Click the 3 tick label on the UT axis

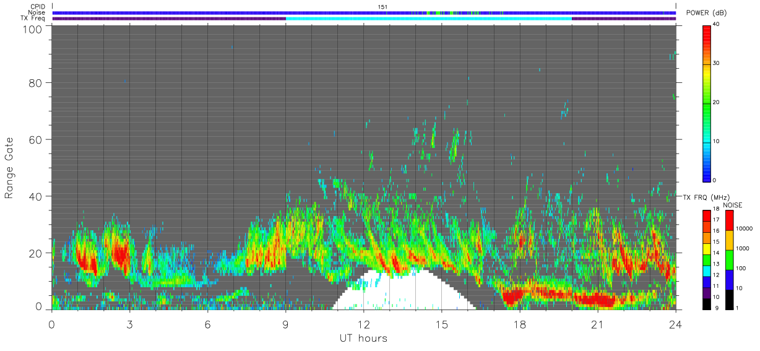point(130,324)
